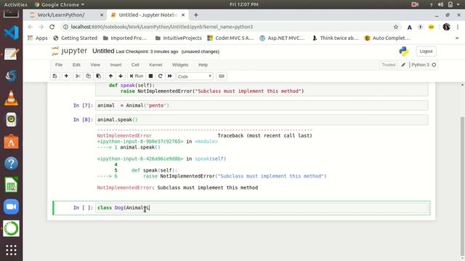Viewport: 465px width, 261px height.
Task: Open the Kernel menu
Action: (x=155, y=65)
